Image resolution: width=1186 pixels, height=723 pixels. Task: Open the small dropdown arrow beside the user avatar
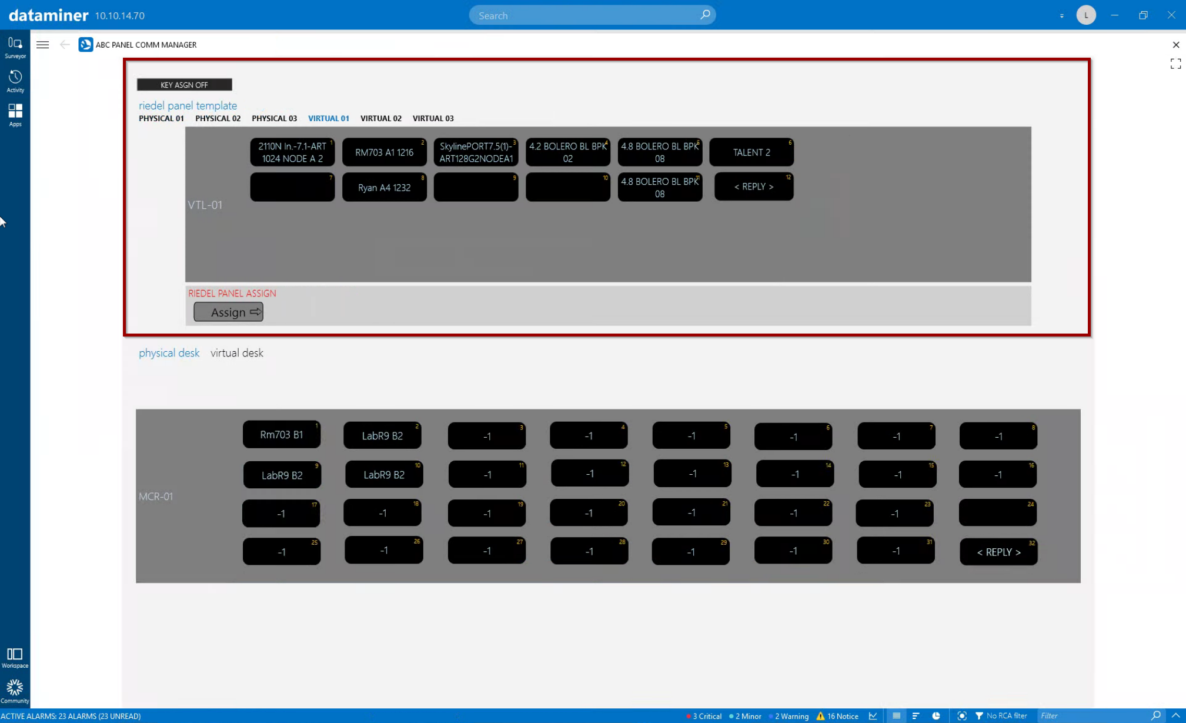pos(1061,16)
